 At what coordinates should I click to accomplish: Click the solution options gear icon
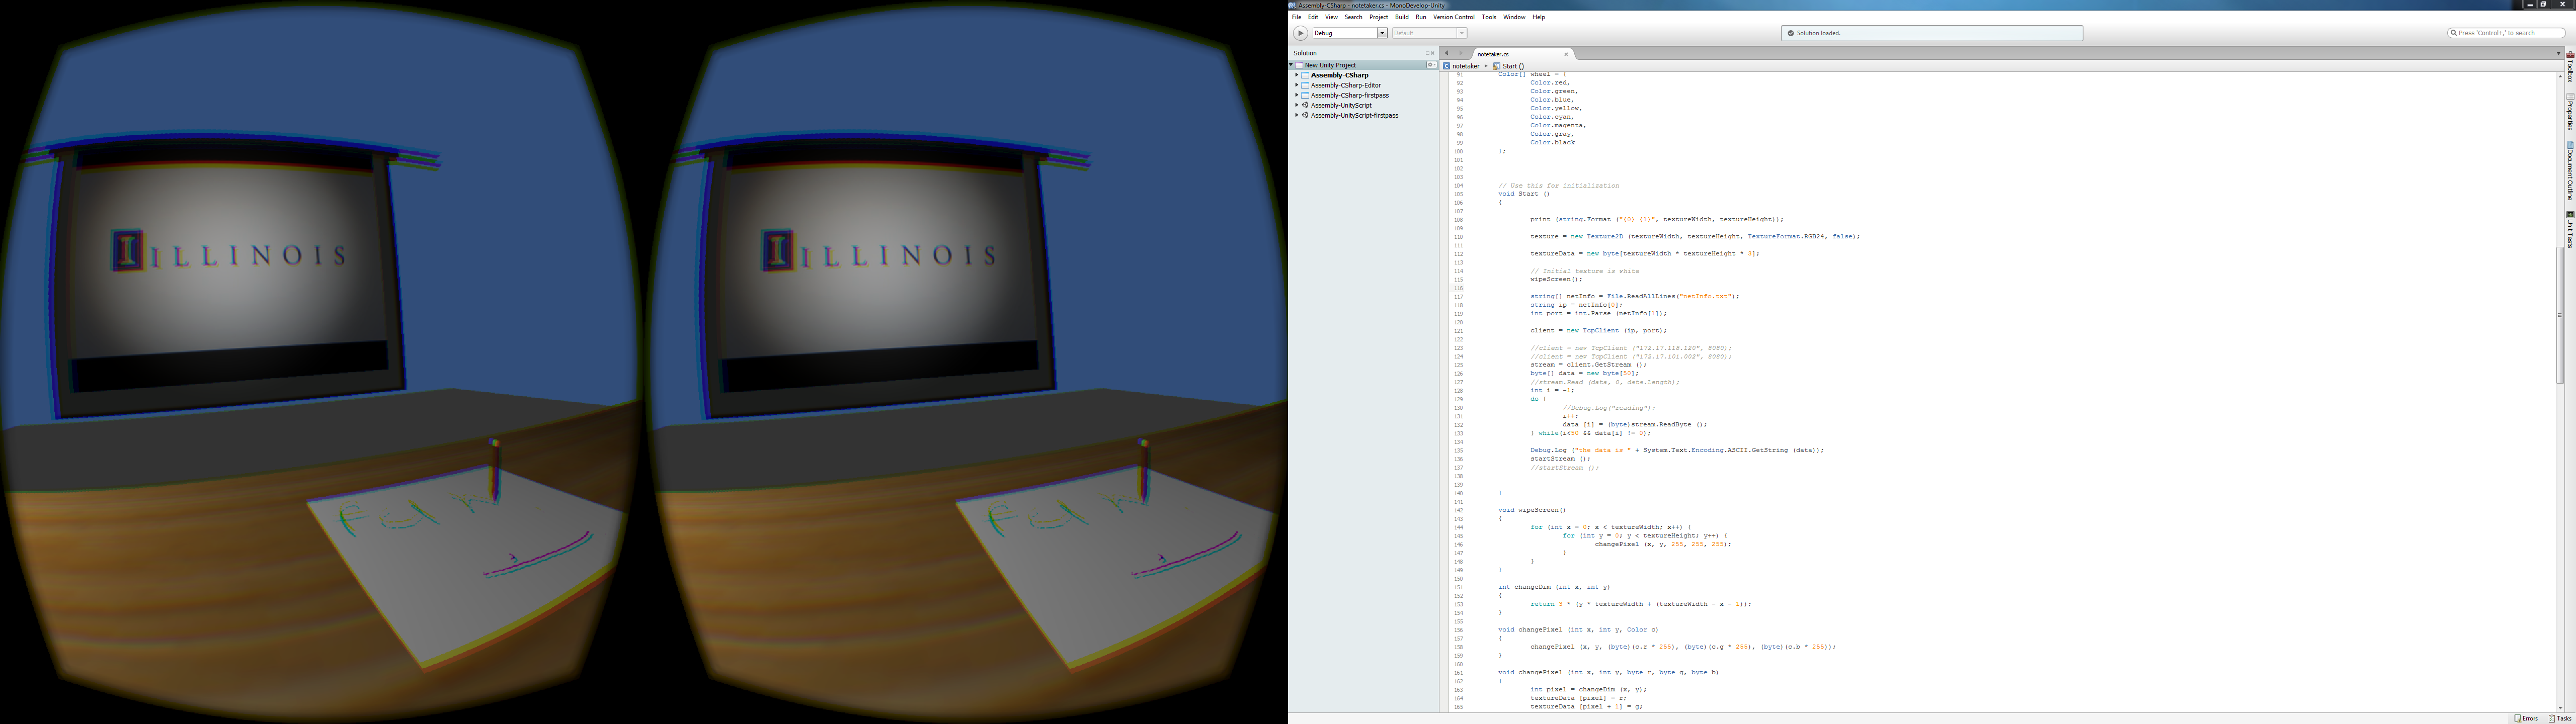tap(1431, 65)
